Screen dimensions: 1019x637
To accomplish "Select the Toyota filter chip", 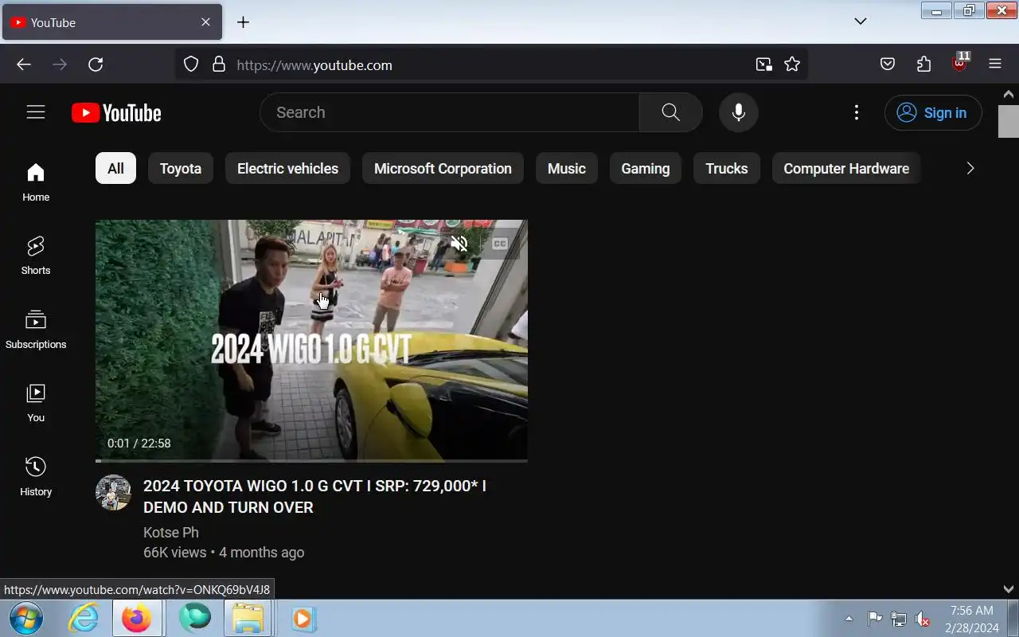I will pyautogui.click(x=181, y=168).
